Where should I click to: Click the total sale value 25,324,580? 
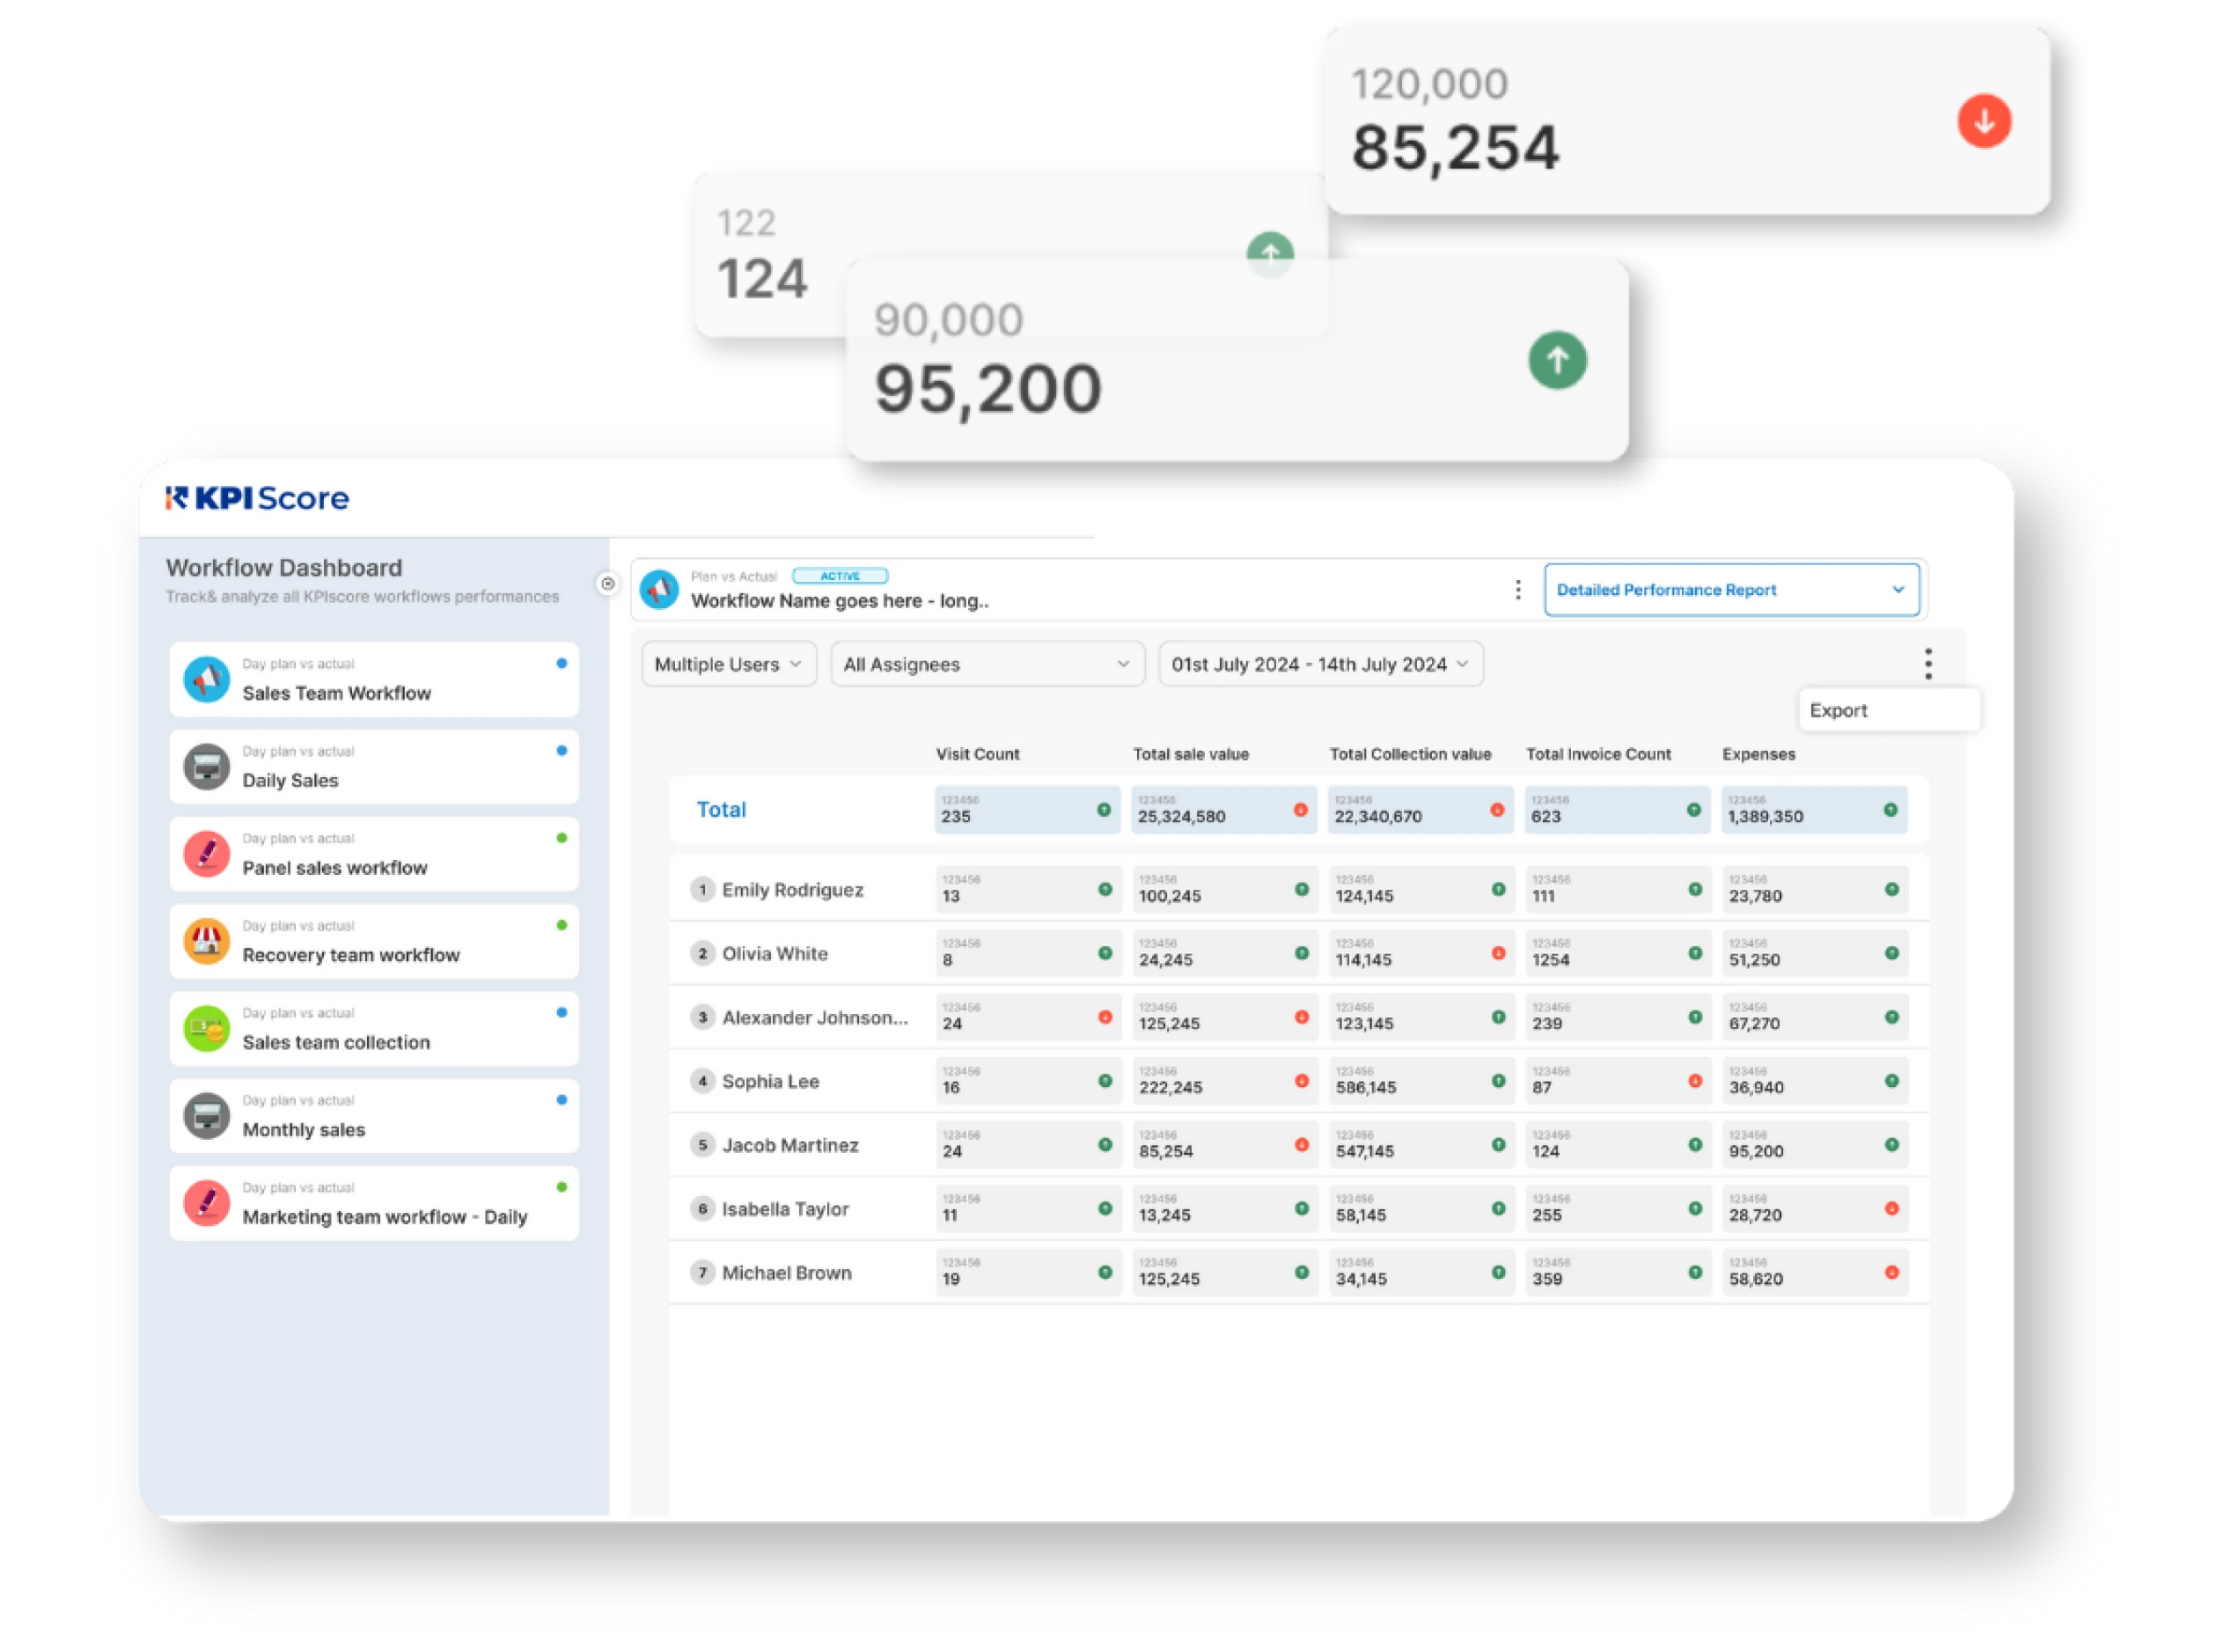1181,816
